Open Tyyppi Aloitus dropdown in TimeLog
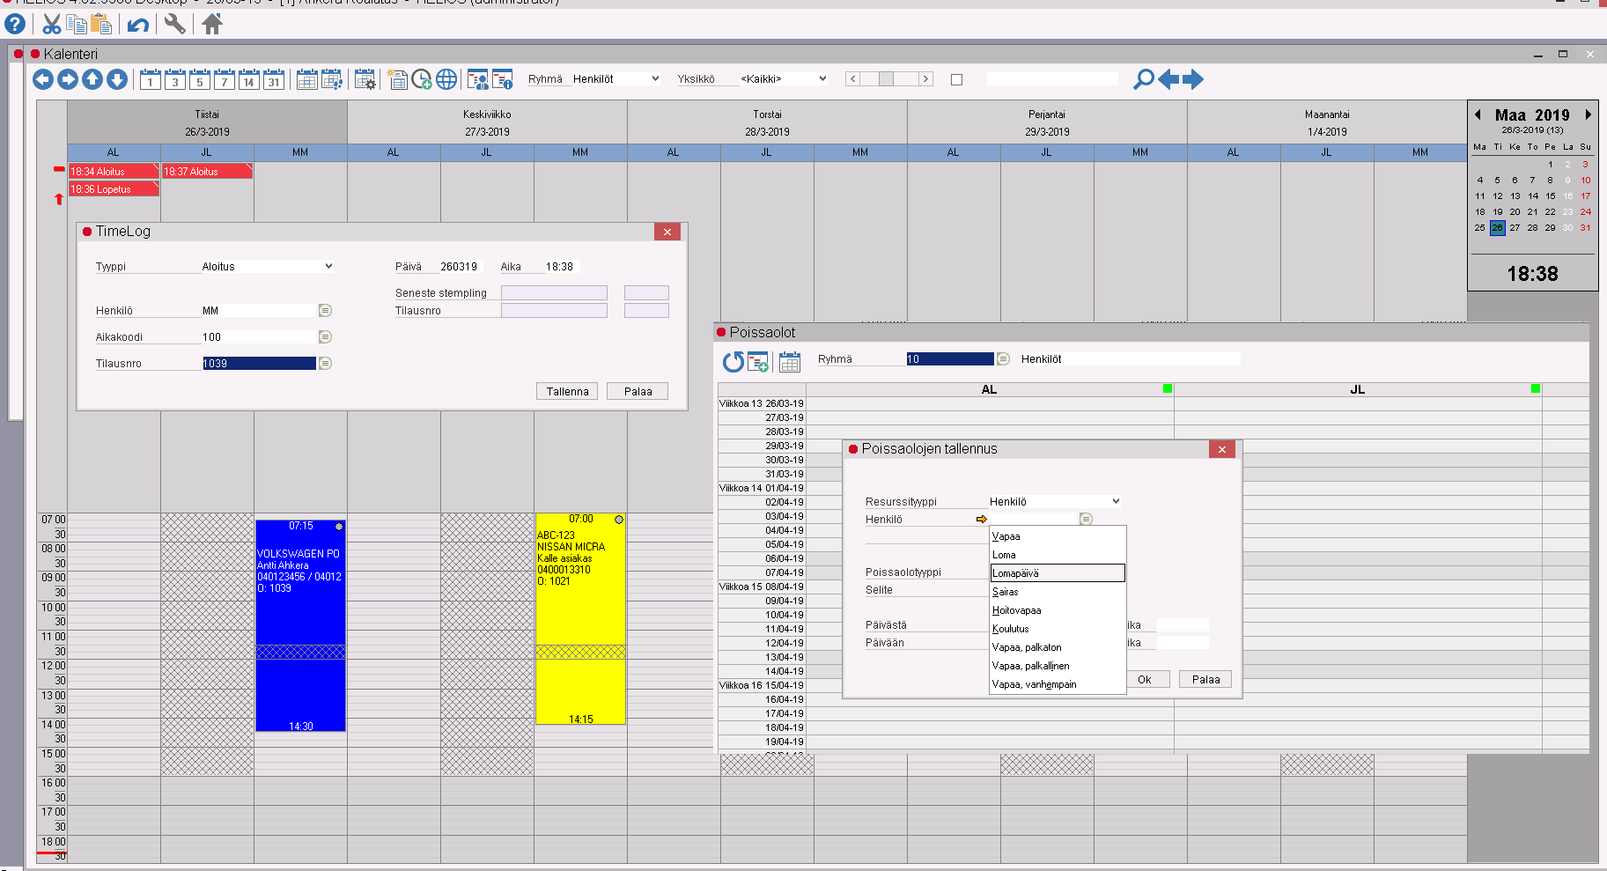The width and height of the screenshot is (1607, 871). click(267, 266)
